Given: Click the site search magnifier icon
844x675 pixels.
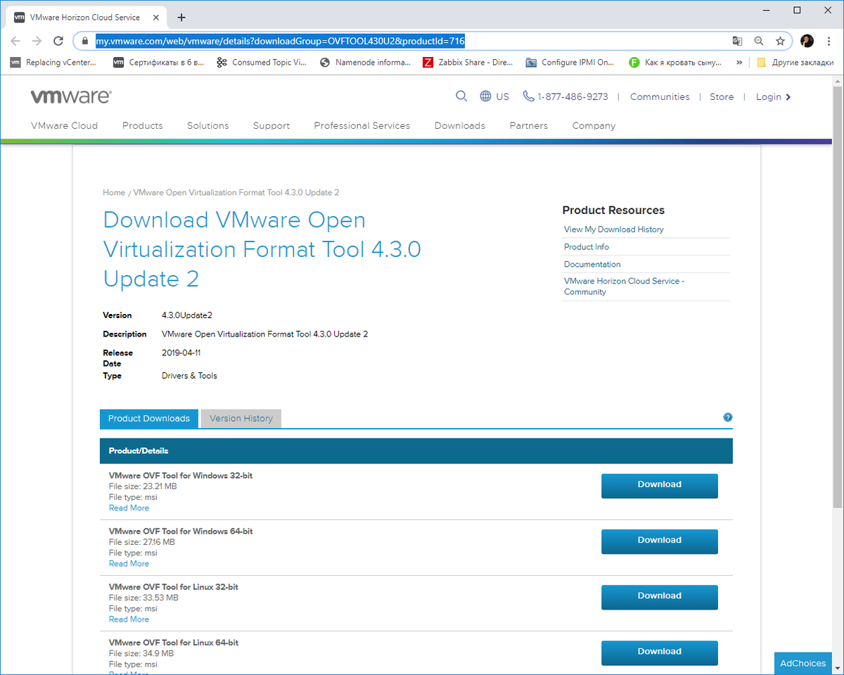Looking at the screenshot, I should pos(461,96).
